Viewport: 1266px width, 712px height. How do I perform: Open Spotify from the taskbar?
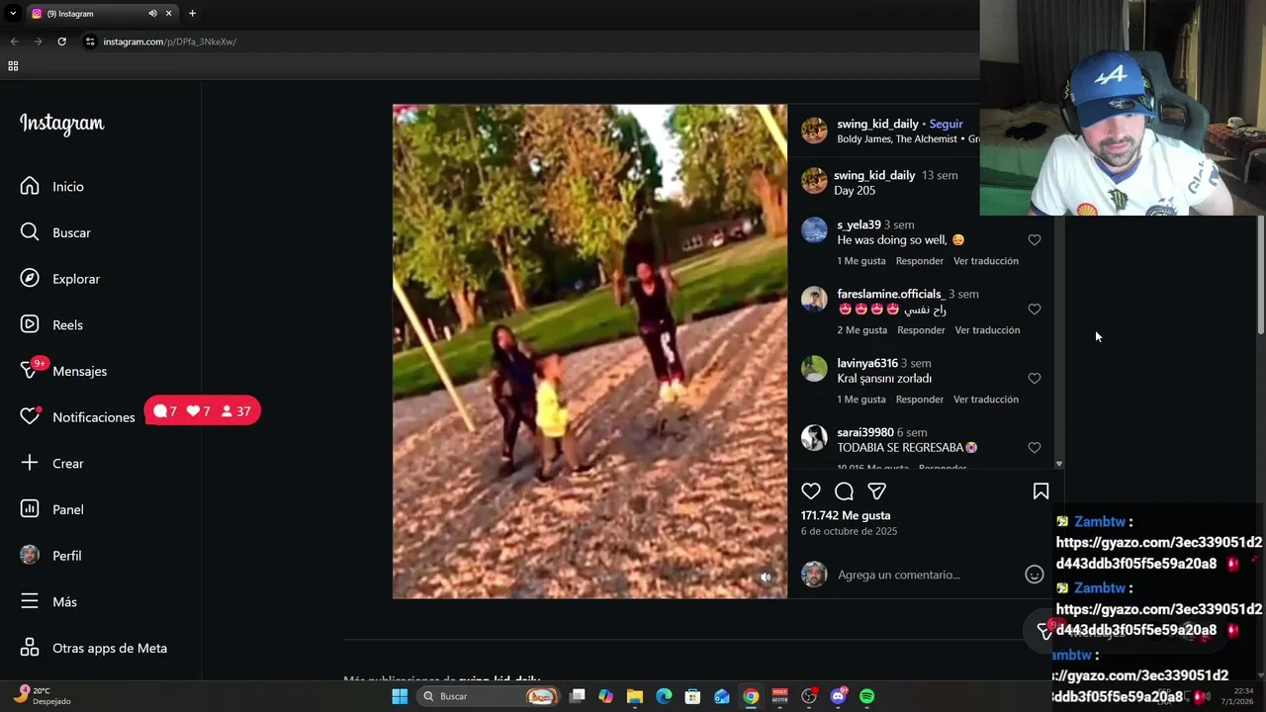tap(866, 696)
